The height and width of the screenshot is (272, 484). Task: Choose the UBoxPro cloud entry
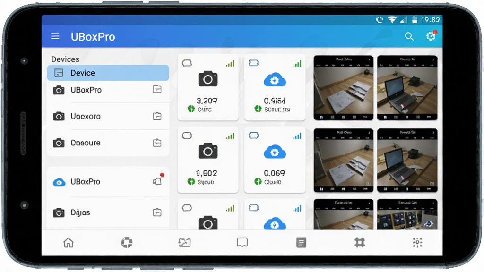[108, 182]
